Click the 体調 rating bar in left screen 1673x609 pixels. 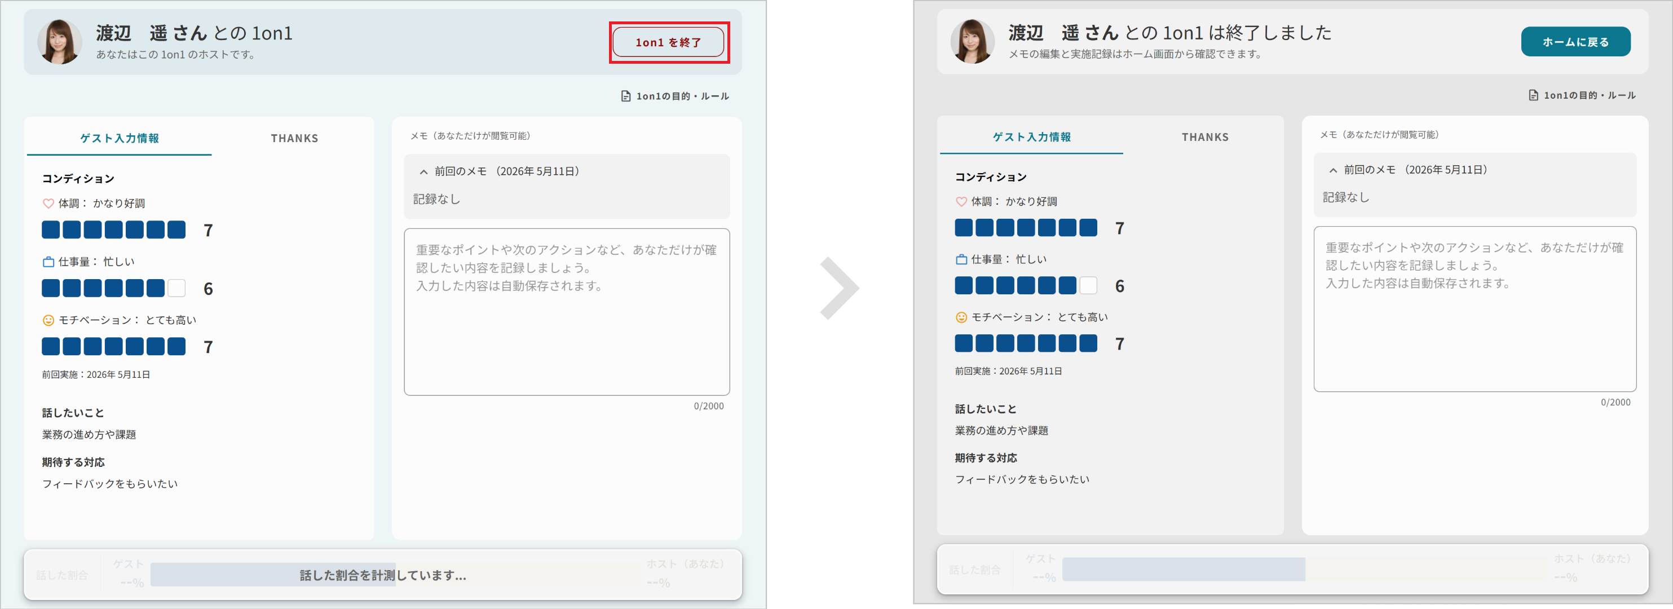[114, 230]
